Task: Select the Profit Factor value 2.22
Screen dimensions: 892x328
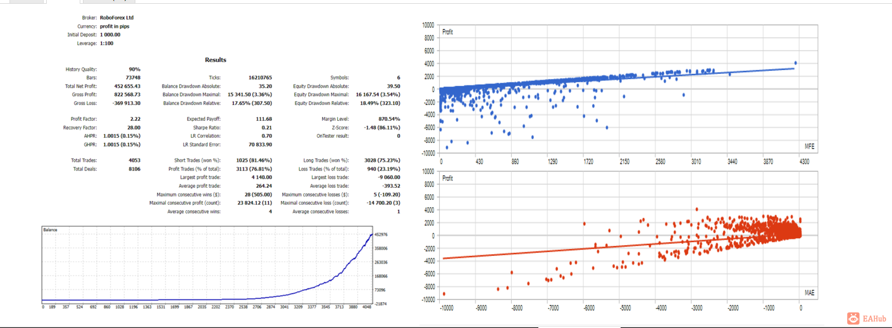Action: (135, 119)
